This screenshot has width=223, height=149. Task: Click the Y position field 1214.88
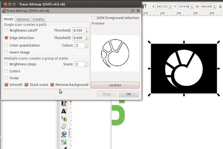pyautogui.click(x=184, y=7)
